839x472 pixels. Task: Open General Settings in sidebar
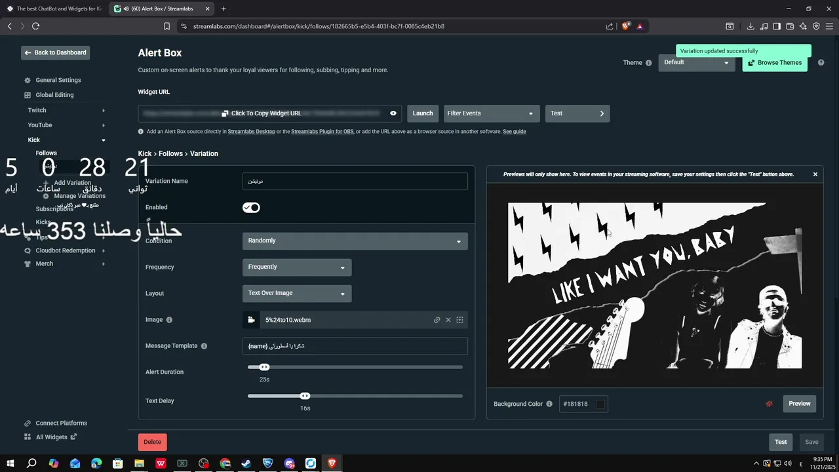pyautogui.click(x=58, y=80)
